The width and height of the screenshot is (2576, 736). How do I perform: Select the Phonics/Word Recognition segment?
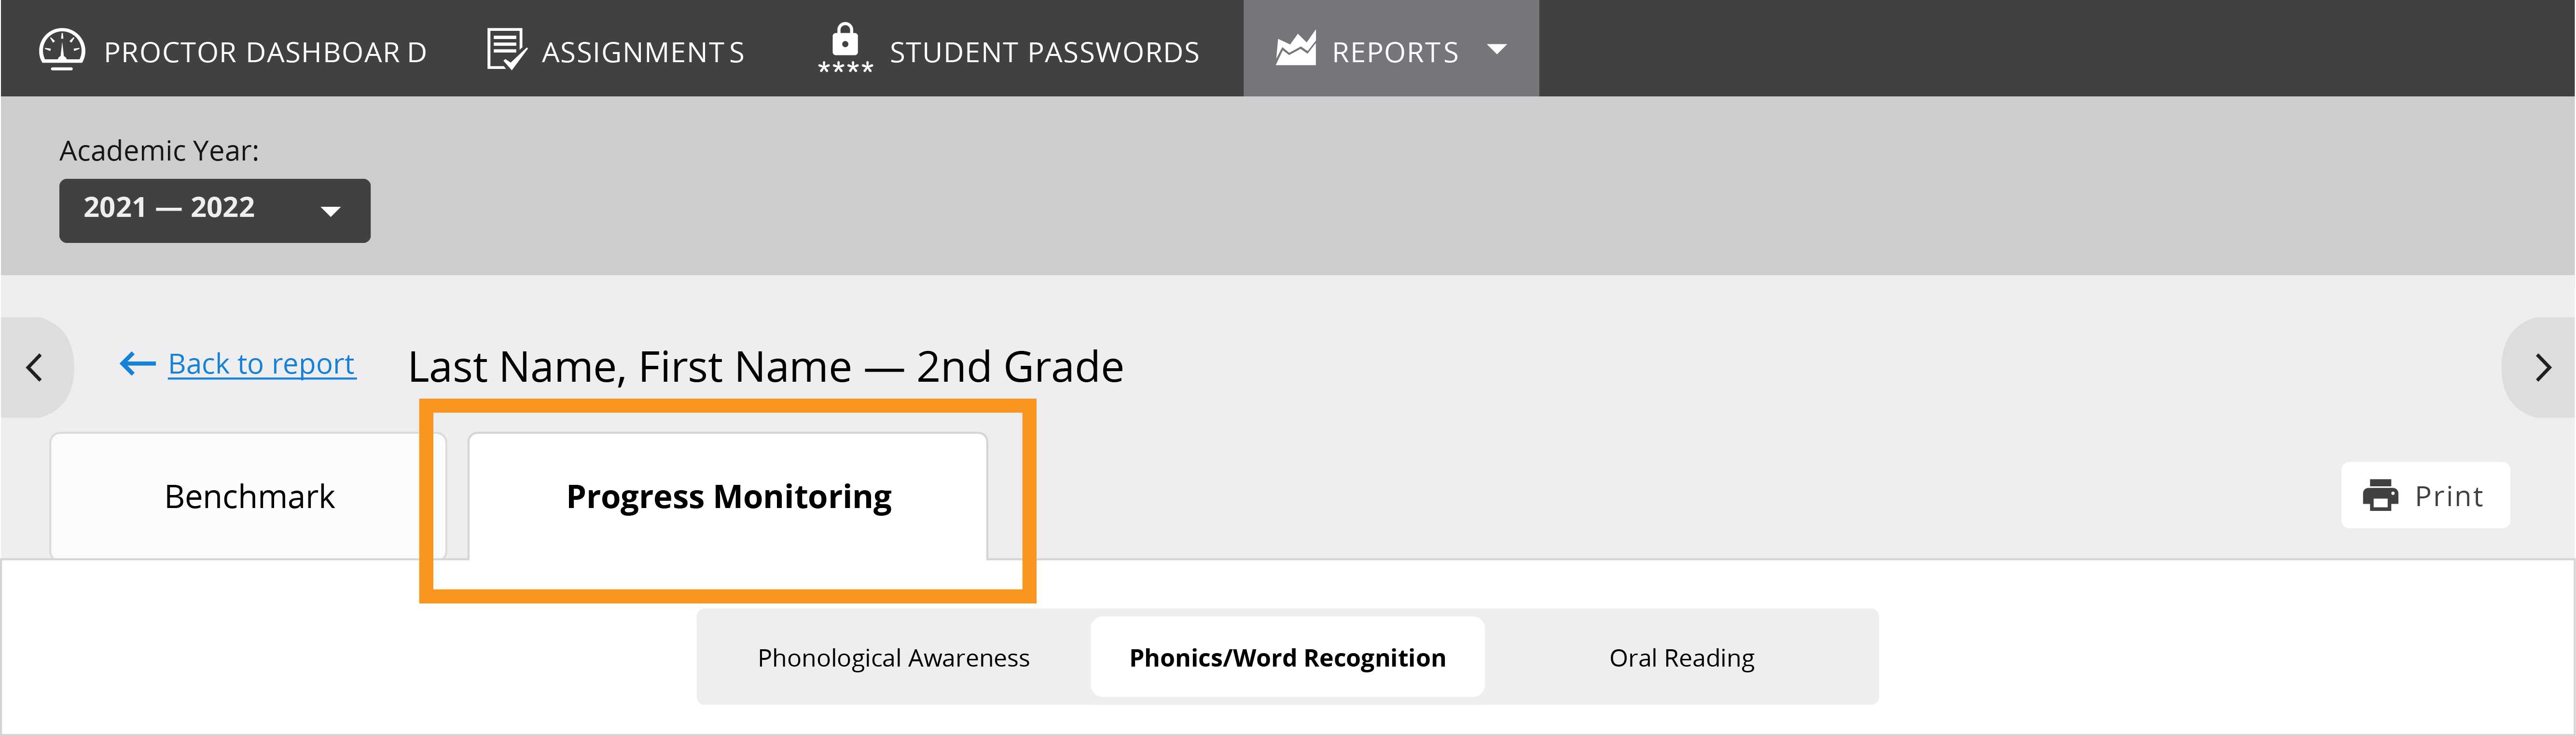1287,658
